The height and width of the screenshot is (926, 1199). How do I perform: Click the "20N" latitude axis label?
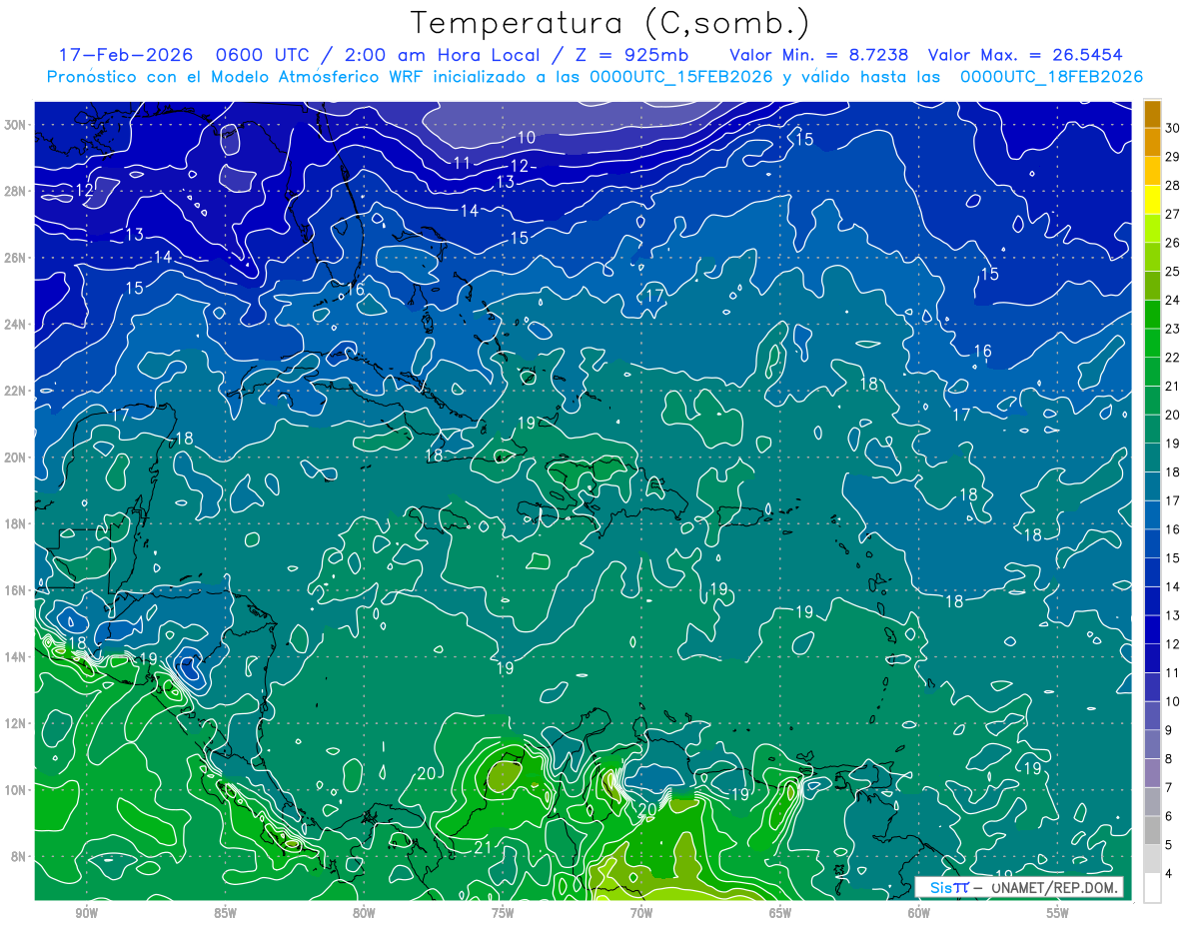pyautogui.click(x=15, y=458)
